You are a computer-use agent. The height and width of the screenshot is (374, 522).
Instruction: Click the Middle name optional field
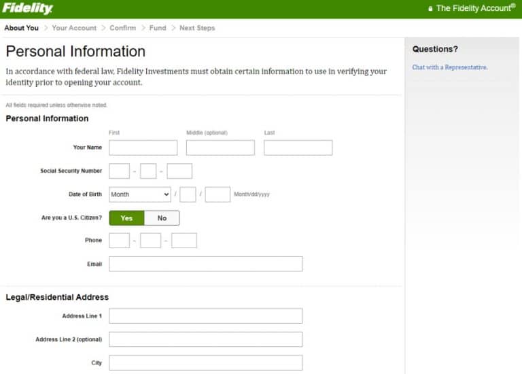click(220, 148)
